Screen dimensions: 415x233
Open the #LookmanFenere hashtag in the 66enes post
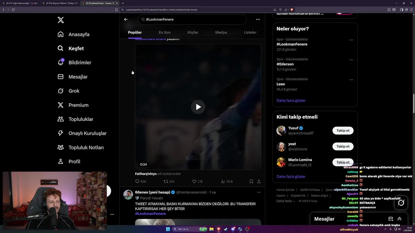click(x=150, y=214)
